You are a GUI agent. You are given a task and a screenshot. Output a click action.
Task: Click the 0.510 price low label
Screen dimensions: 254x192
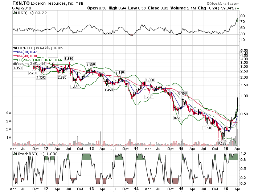pyautogui.click(x=178, y=118)
